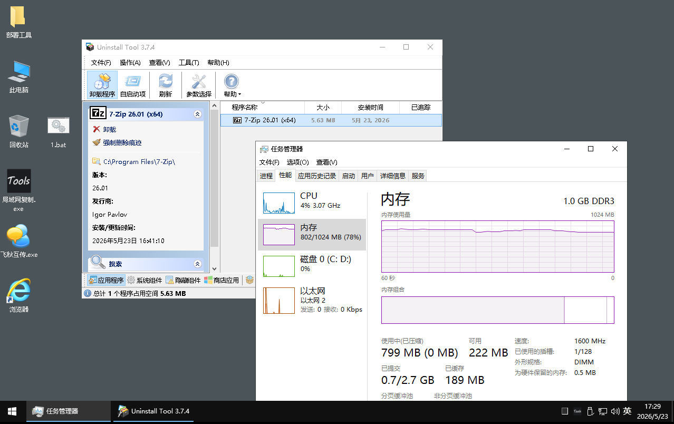Click the box icon after 商店应用
The width and height of the screenshot is (674, 424).
click(x=249, y=280)
